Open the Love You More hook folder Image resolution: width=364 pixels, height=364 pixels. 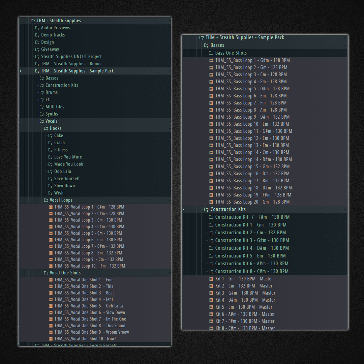pos(68,157)
